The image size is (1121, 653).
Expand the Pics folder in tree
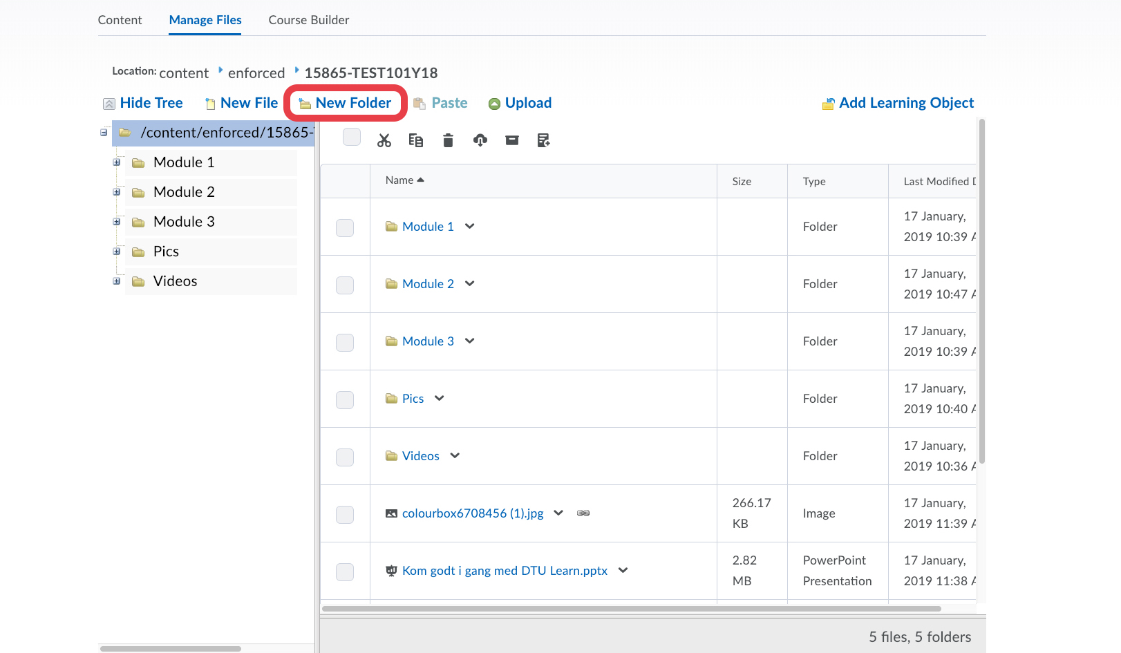pyautogui.click(x=117, y=252)
